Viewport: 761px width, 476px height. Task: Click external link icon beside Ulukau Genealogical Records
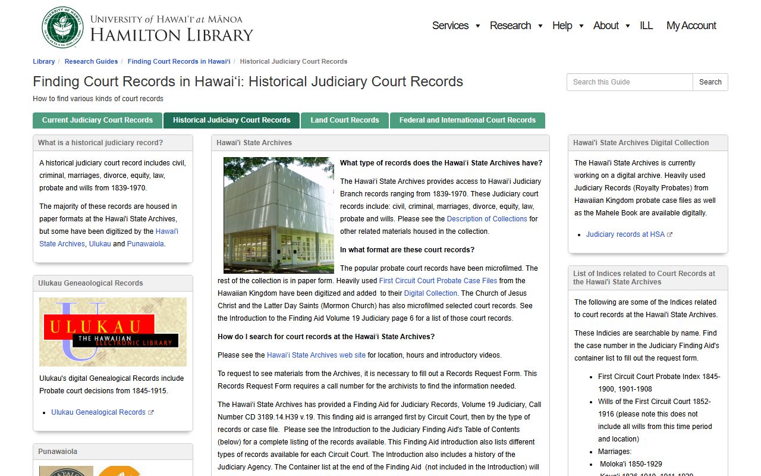151,412
